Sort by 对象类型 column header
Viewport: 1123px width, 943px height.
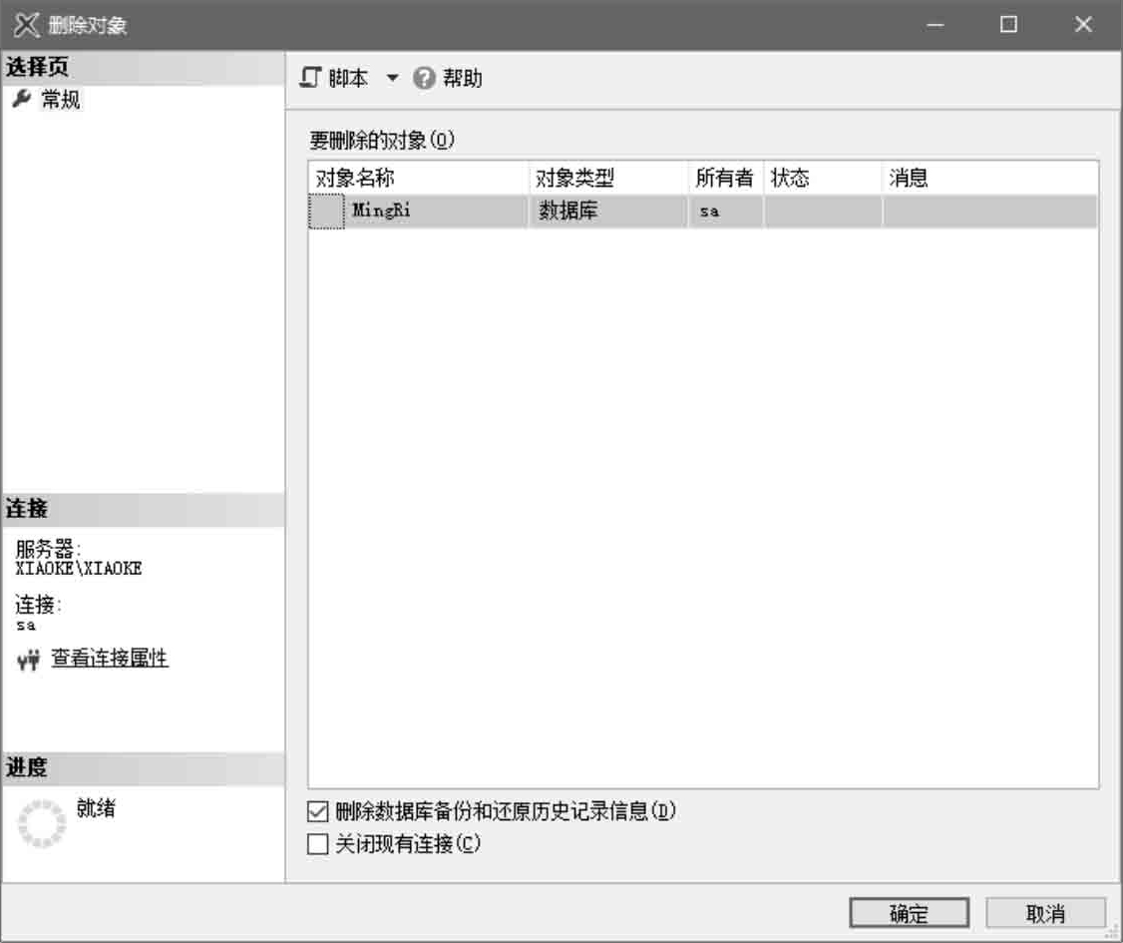(575, 179)
